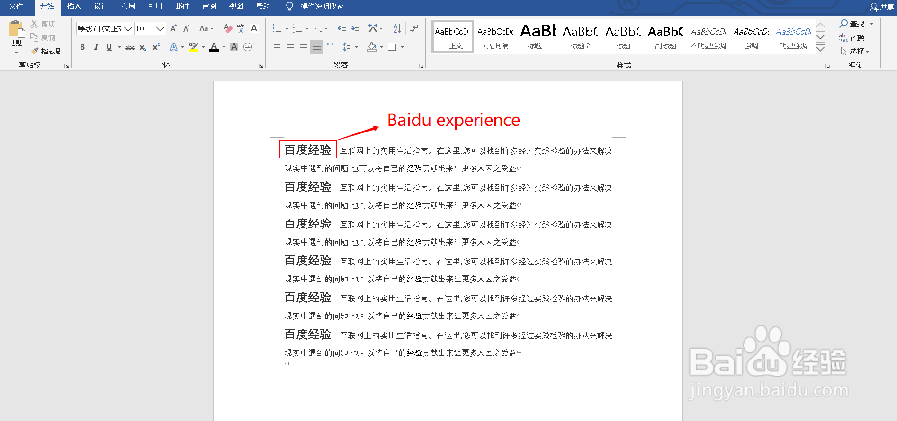Screen dimensions: 897x421
Task: Apply the Heading 1 (标题 1) style
Action: [x=538, y=36]
